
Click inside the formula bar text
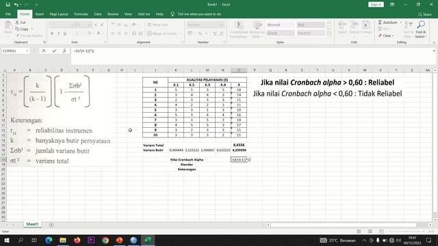pyautogui.click(x=83, y=51)
